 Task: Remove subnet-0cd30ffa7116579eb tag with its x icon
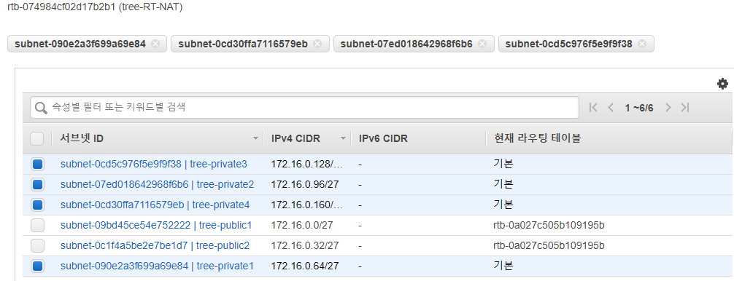click(317, 44)
